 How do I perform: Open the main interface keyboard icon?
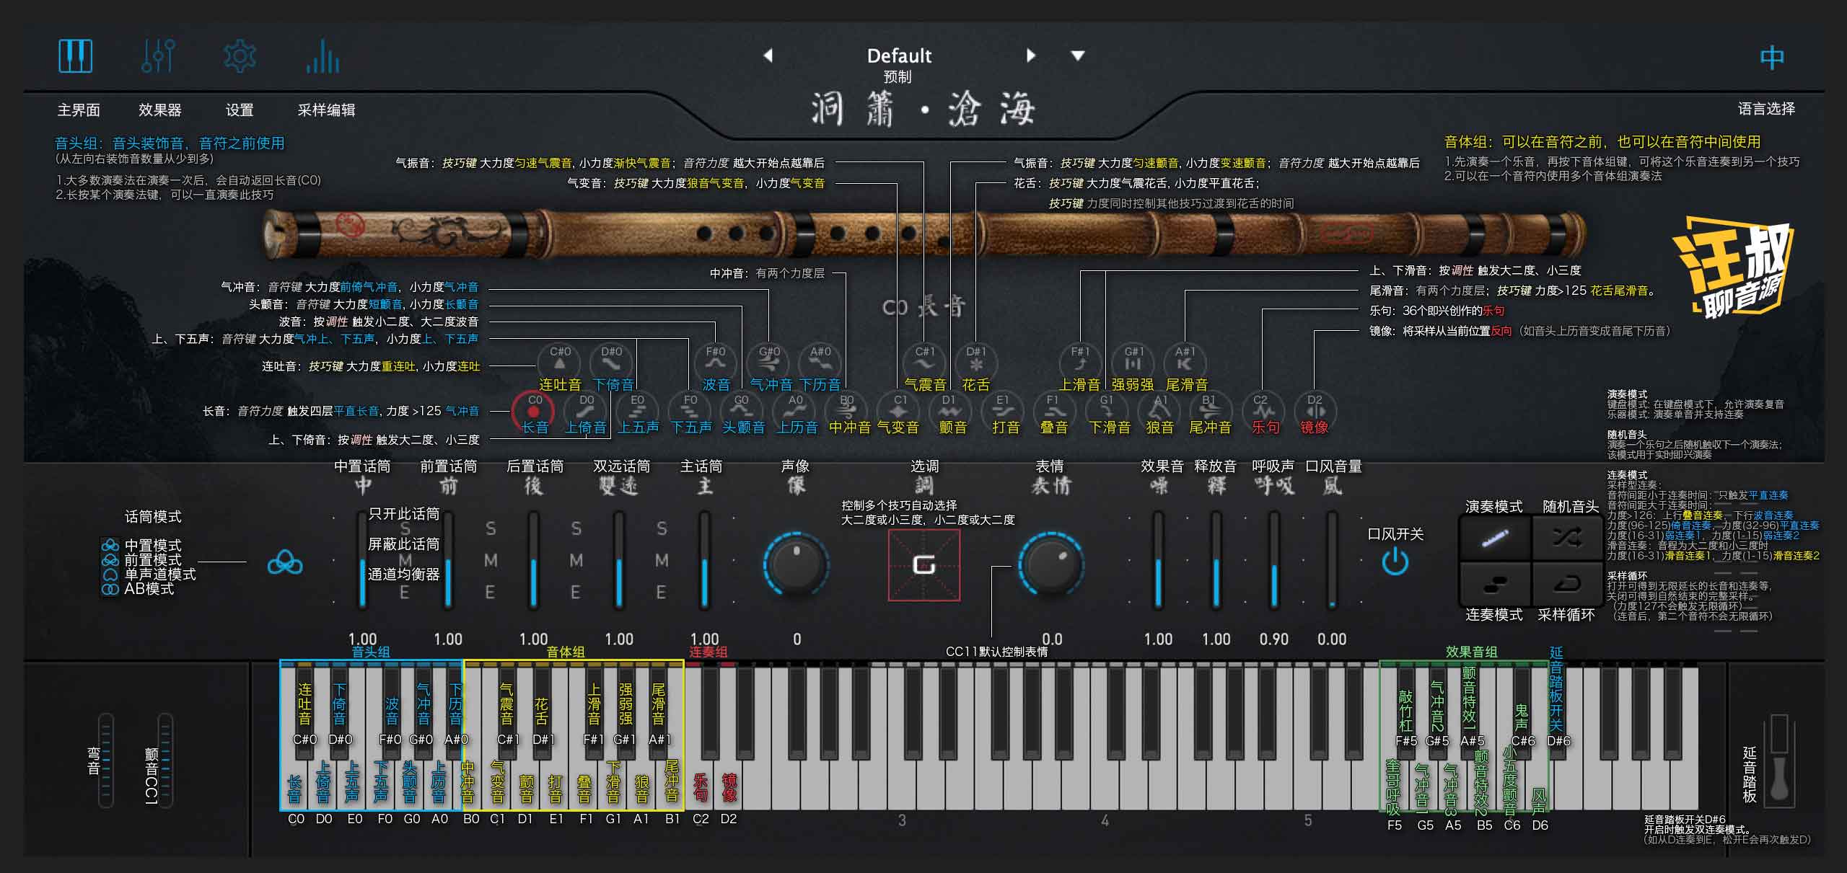[74, 56]
